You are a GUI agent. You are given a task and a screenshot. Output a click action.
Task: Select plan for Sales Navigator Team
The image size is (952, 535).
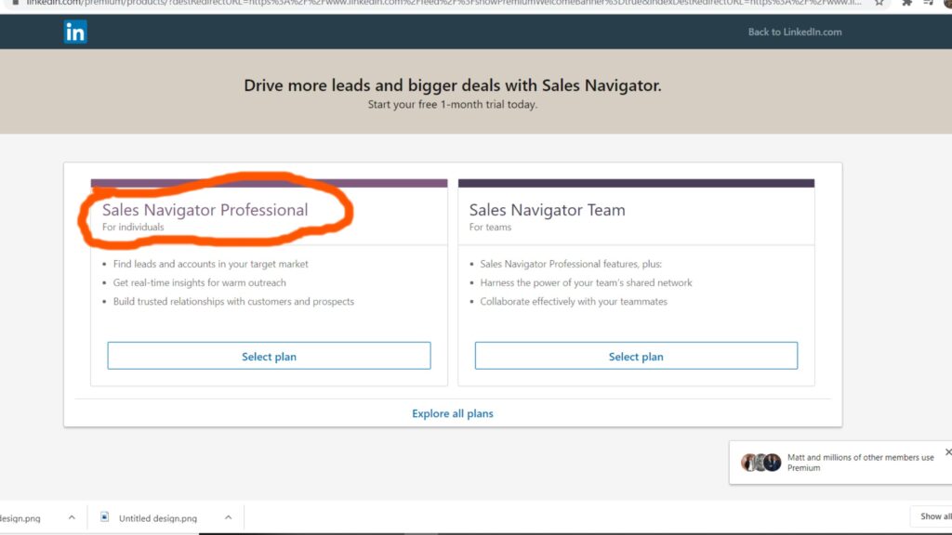(x=636, y=356)
